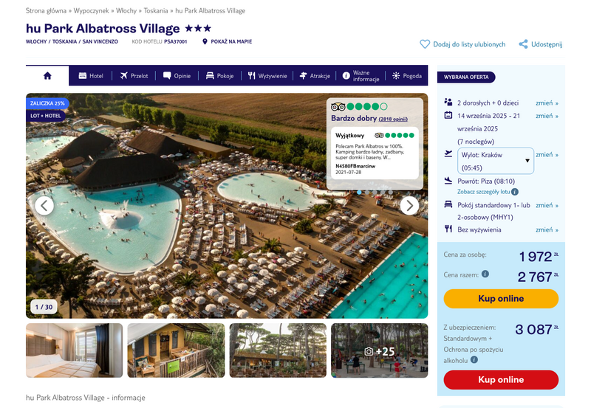Viewport: 591px width, 408px height.
Task: Click the map pin Pokaż na mapie
Action: 205,42
